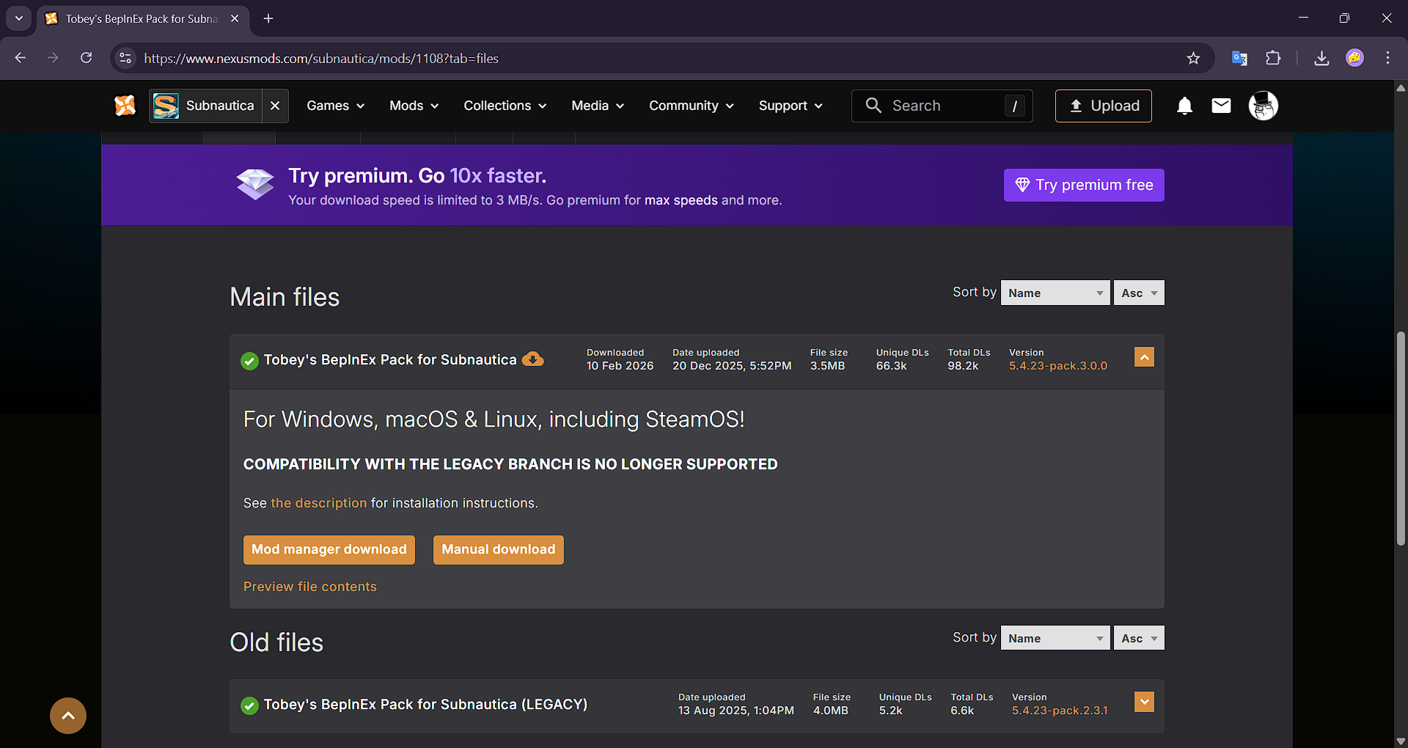
Task: Go forward to the next page
Action: [53, 58]
